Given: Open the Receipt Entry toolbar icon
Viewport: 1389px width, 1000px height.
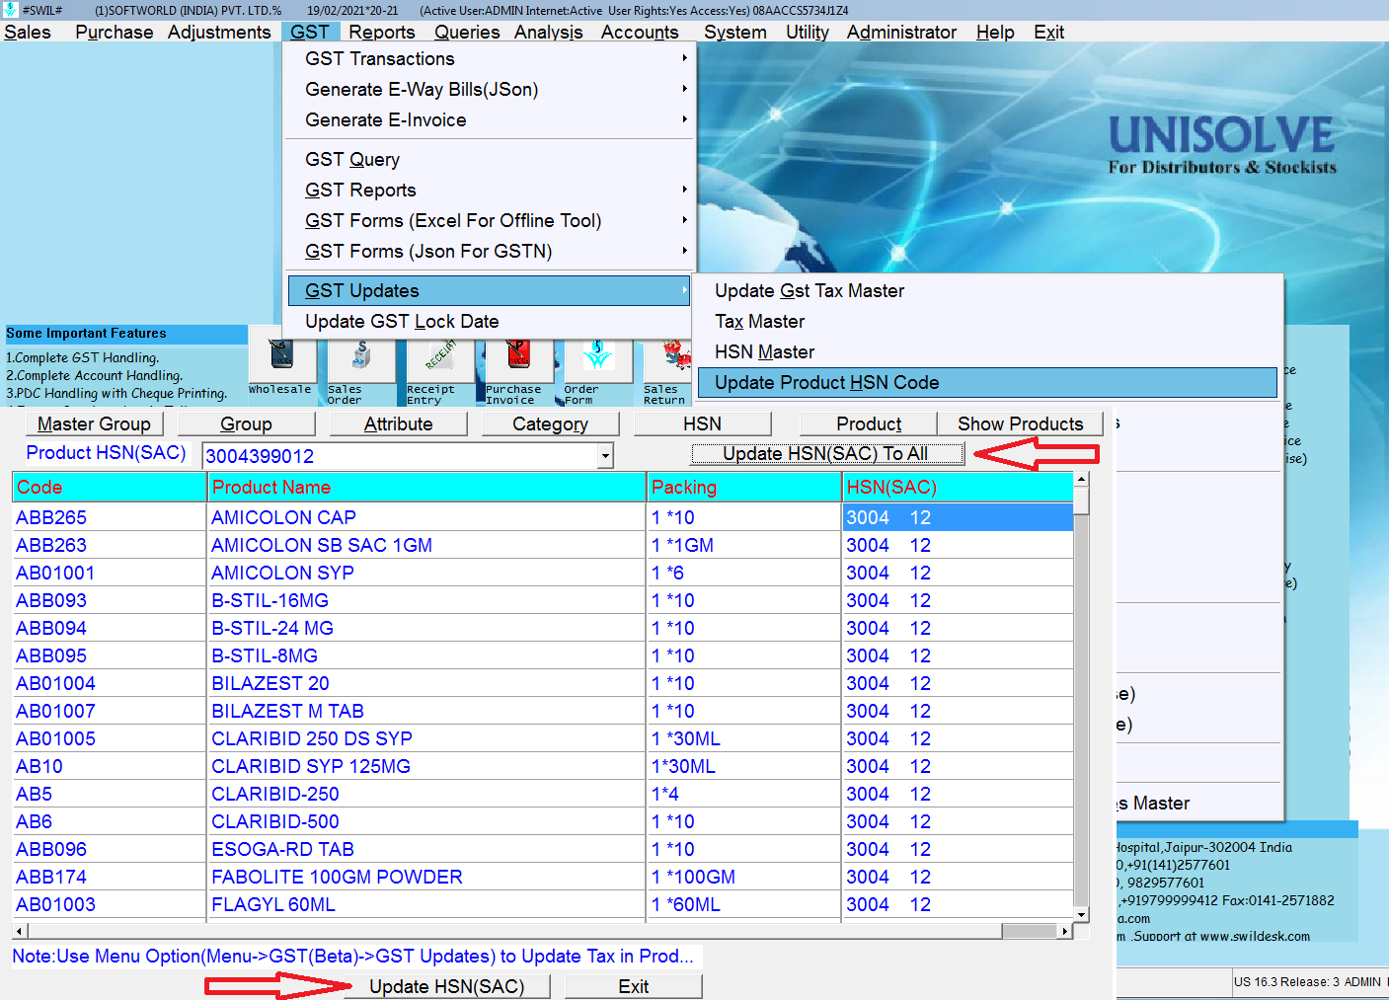Looking at the screenshot, I should [440, 362].
